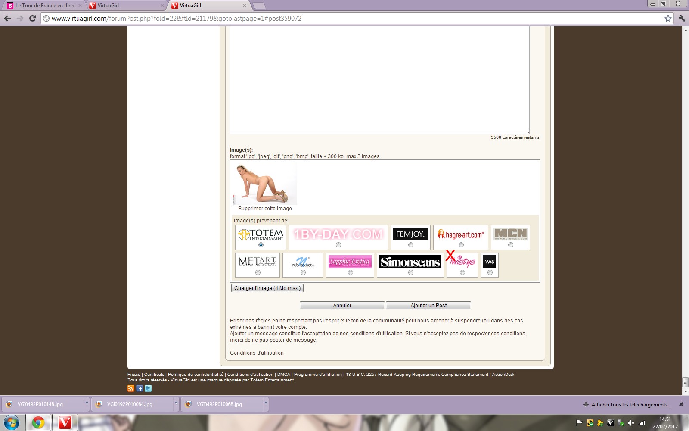
Task: Click the browser reload icon
Action: pos(32,18)
